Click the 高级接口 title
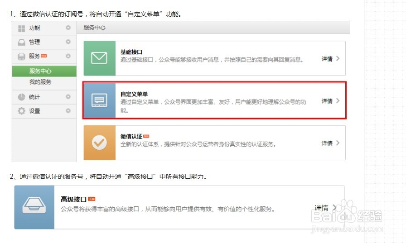This screenshot has height=243, width=406. point(73,199)
